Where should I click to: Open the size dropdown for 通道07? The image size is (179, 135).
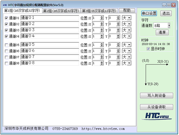pos(129,57)
